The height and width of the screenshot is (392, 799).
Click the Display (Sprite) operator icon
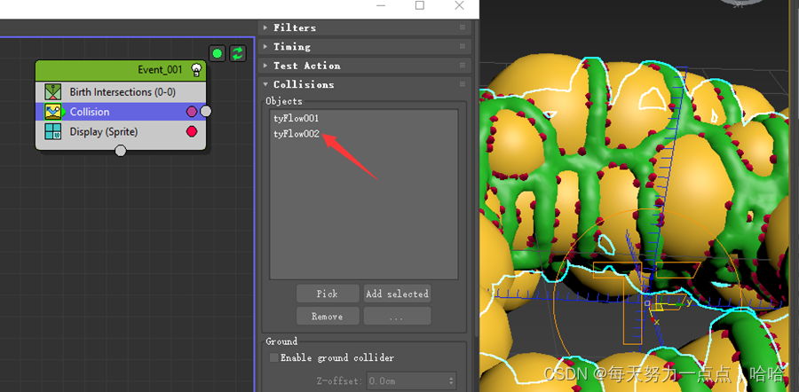53,132
